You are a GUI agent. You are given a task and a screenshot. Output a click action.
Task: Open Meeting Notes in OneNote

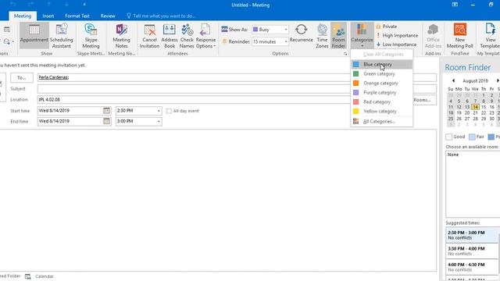tap(122, 36)
